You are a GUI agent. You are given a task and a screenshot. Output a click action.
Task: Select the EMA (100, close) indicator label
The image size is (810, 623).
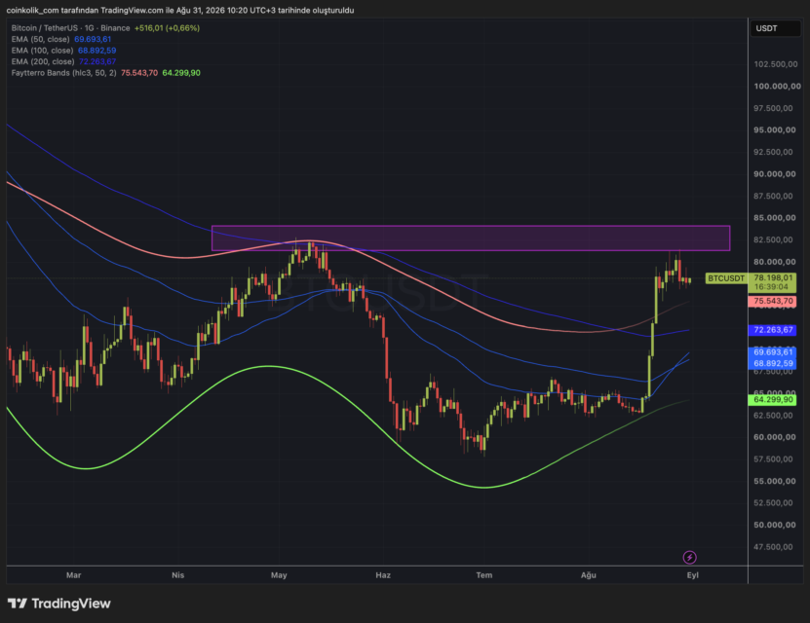pyautogui.click(x=42, y=51)
